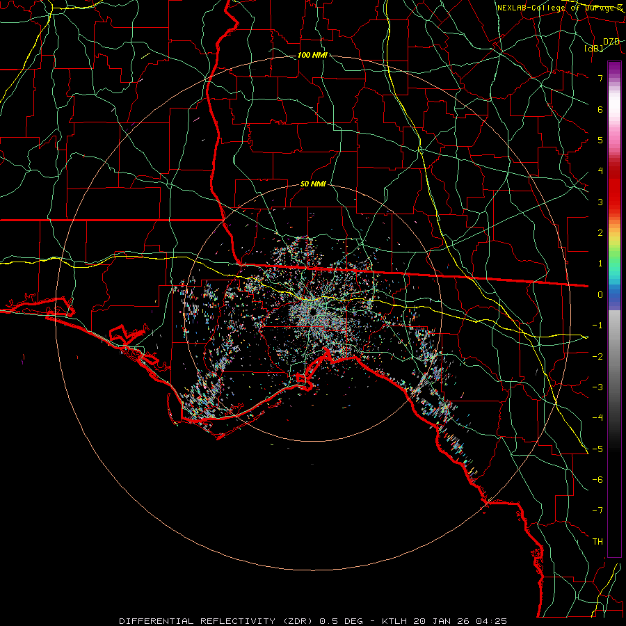
Task: Click the 1 dB value on color scale
Action: (x=600, y=264)
